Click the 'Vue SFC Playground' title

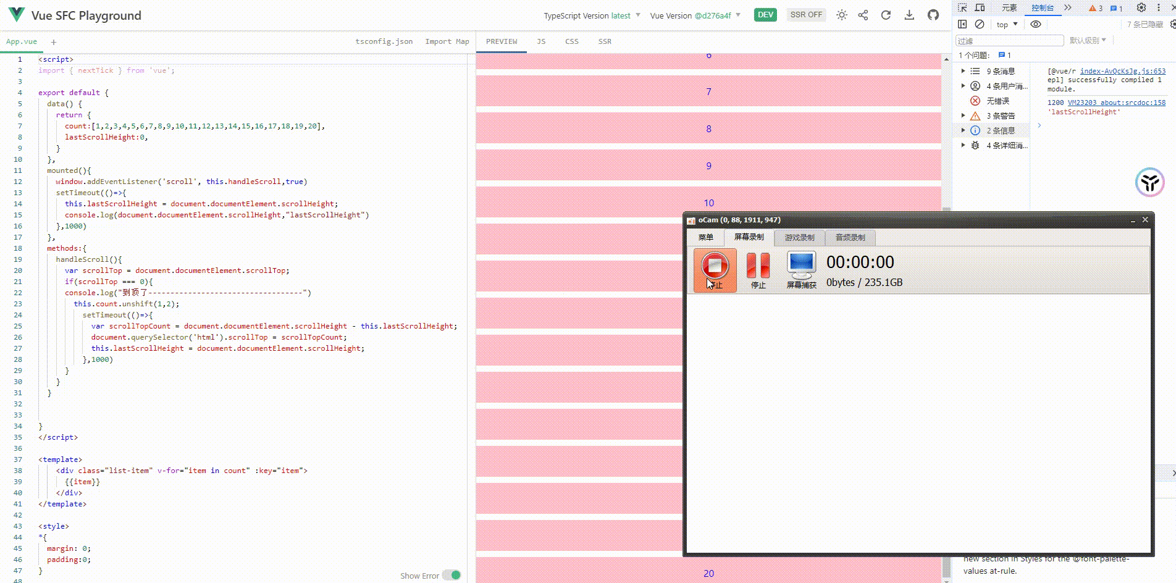click(x=86, y=15)
